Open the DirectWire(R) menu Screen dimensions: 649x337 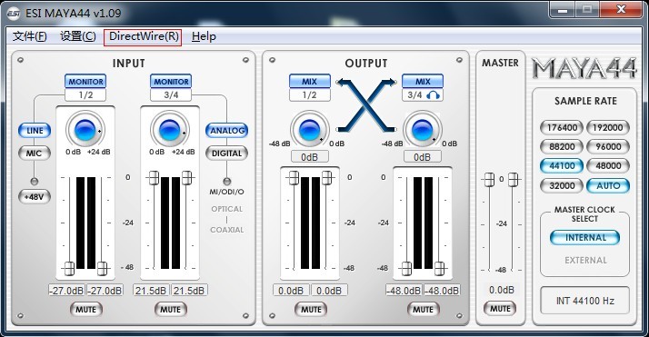[x=143, y=37]
